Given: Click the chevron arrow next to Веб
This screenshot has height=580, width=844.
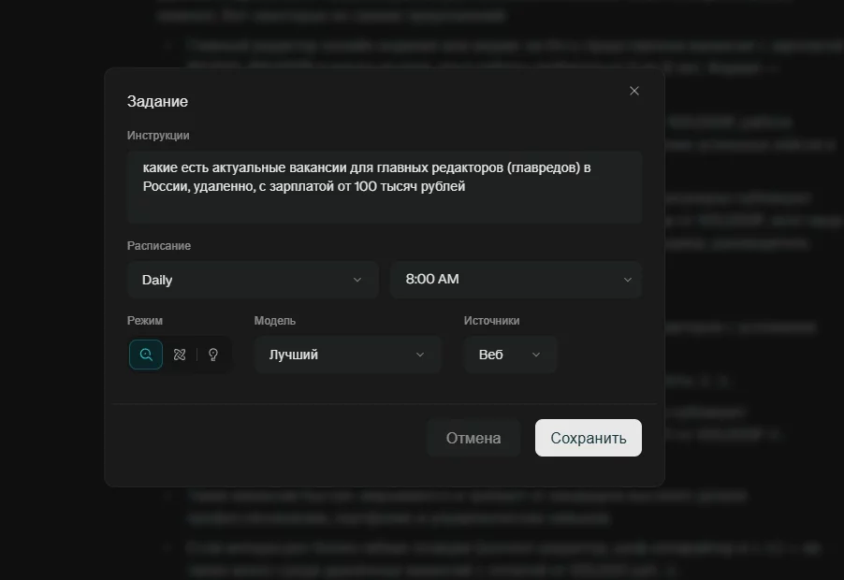Looking at the screenshot, I should pyautogui.click(x=536, y=355).
